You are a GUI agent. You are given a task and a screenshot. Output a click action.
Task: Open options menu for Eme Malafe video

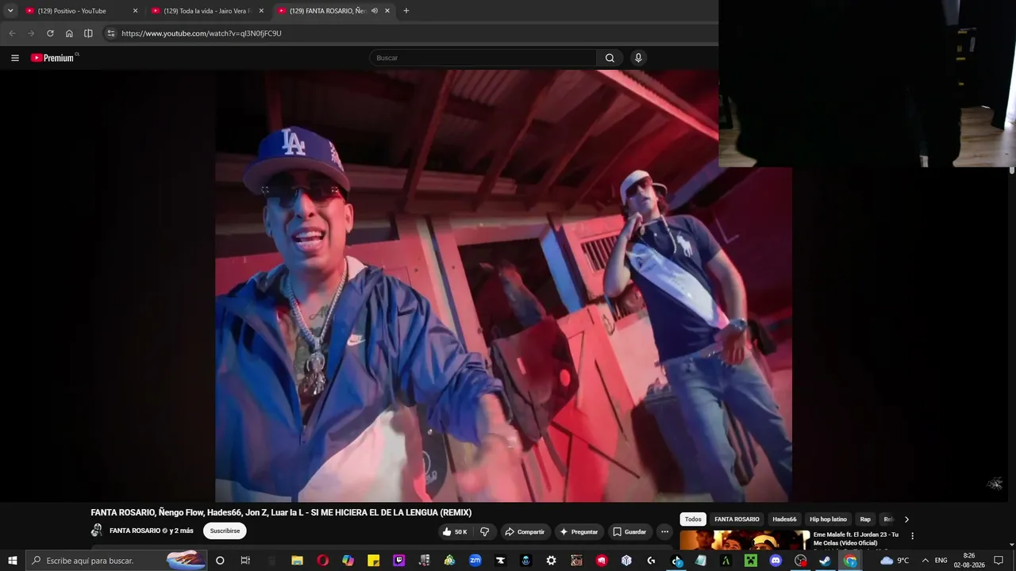[912, 536]
